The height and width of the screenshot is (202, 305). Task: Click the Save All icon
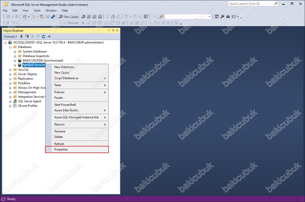[53, 17]
